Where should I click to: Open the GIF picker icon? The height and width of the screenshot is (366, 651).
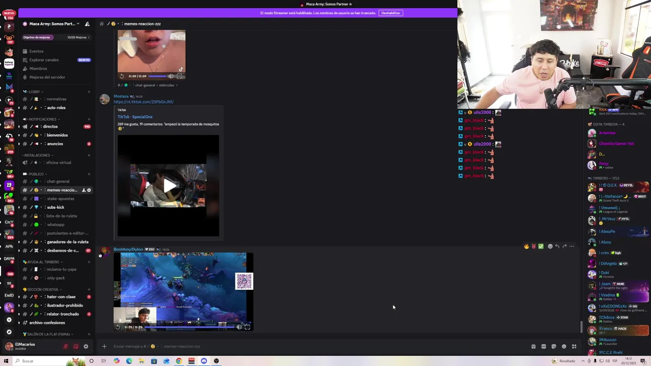pyautogui.click(x=544, y=346)
